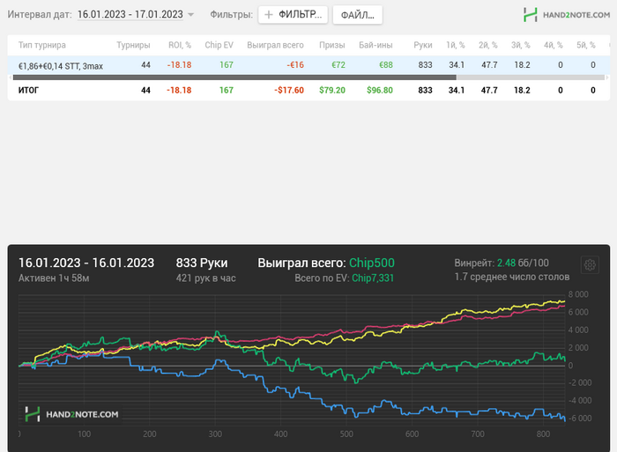This screenshot has width=617, height=452.
Task: Sort by the 2й, % column header
Action: [x=488, y=45]
